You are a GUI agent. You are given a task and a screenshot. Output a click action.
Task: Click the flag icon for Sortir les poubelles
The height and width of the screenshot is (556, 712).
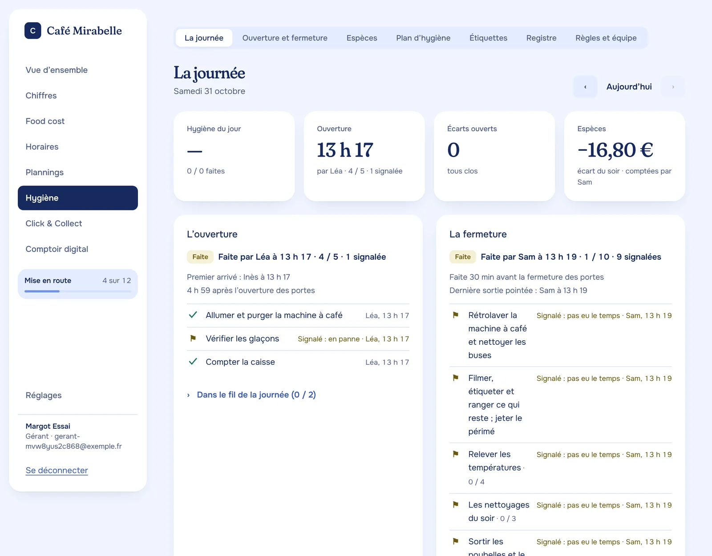(x=456, y=541)
